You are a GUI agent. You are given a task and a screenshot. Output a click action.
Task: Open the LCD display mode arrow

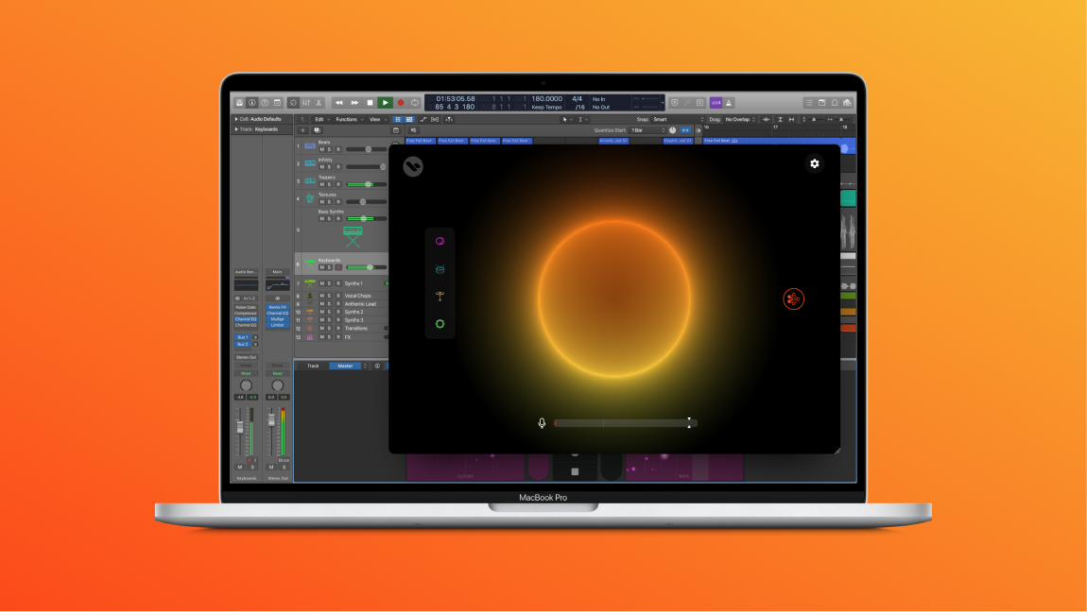pos(663,102)
